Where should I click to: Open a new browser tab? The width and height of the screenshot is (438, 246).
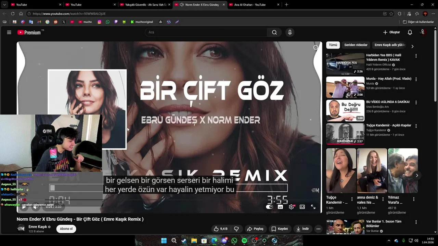click(286, 5)
